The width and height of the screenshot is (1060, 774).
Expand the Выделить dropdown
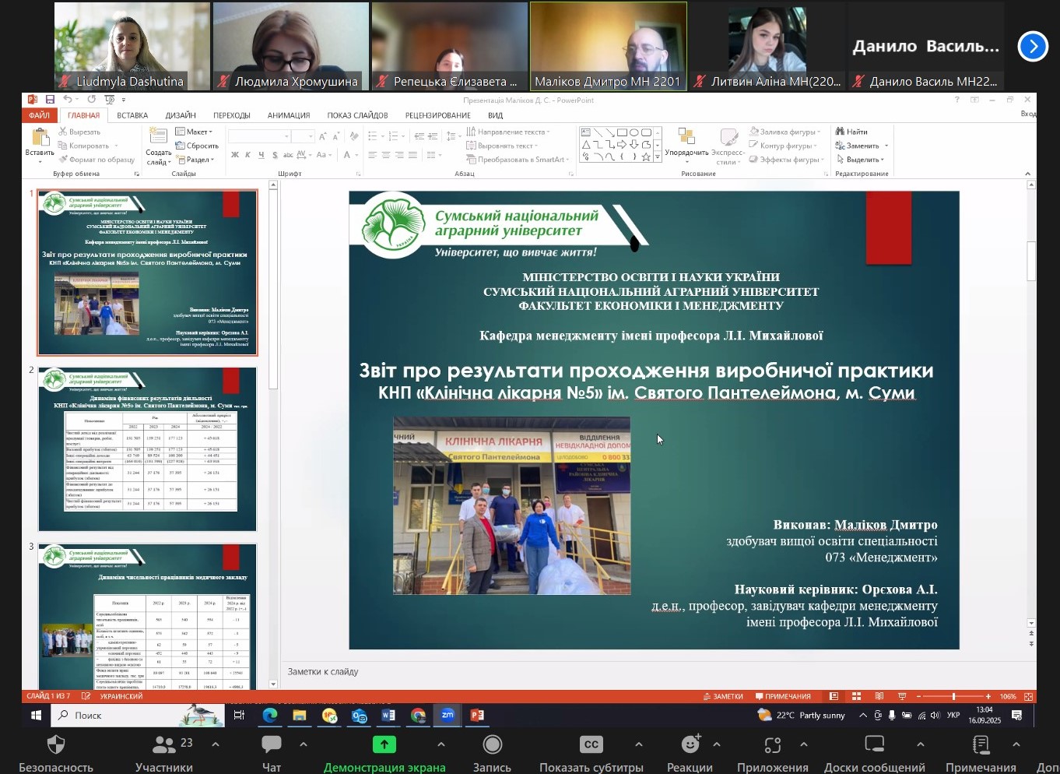(x=861, y=160)
